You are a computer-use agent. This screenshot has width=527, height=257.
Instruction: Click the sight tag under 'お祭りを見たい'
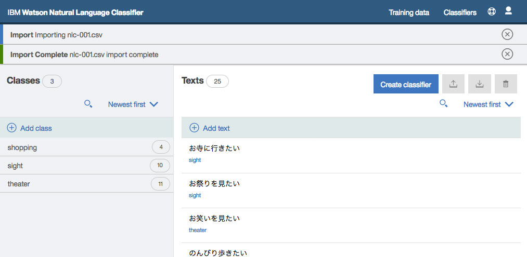pyautogui.click(x=195, y=195)
